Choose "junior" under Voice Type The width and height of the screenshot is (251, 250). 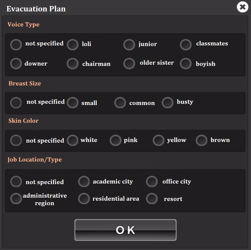tap(129, 45)
